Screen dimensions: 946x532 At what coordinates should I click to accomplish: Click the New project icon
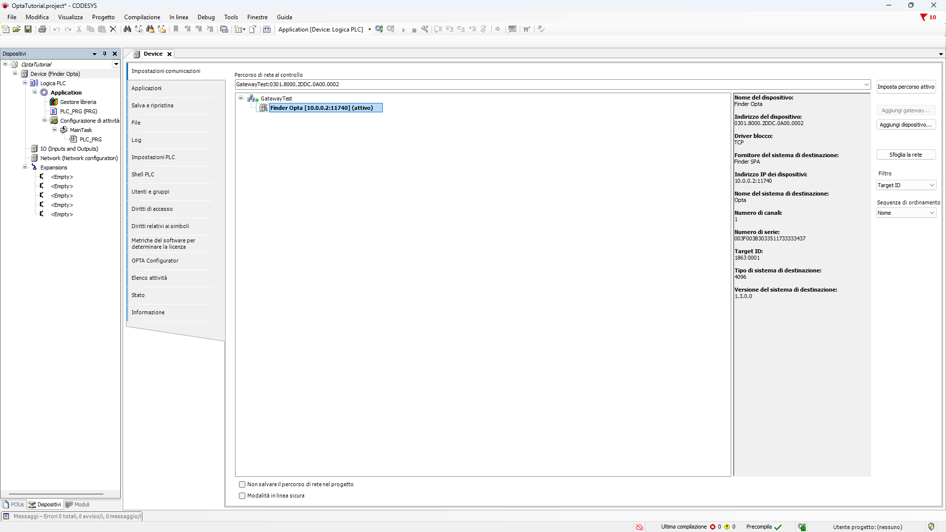[6, 29]
